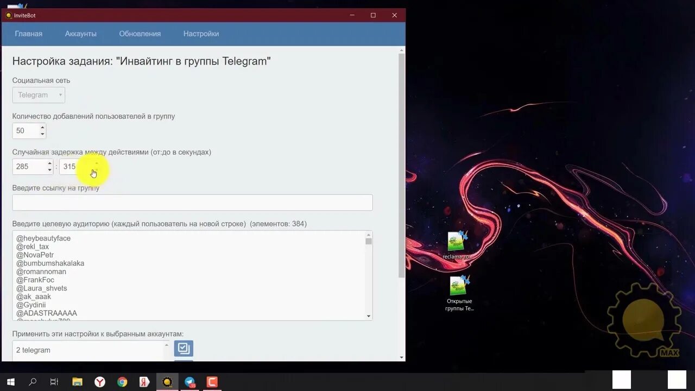Close the InviteBot window

coord(394,15)
